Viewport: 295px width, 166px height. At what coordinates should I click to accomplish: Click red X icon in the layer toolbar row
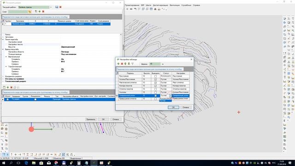43,12
